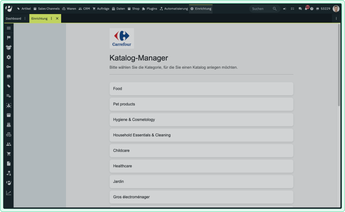Screen dimensions: 345x212
Task: Open system ID 53229 shop switcher
Action: [323, 9]
